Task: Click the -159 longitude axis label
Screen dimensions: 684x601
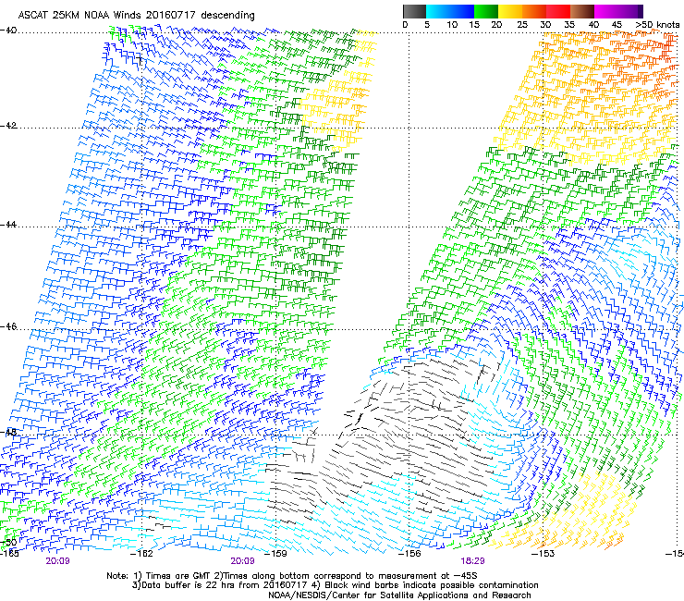Action: (x=275, y=554)
